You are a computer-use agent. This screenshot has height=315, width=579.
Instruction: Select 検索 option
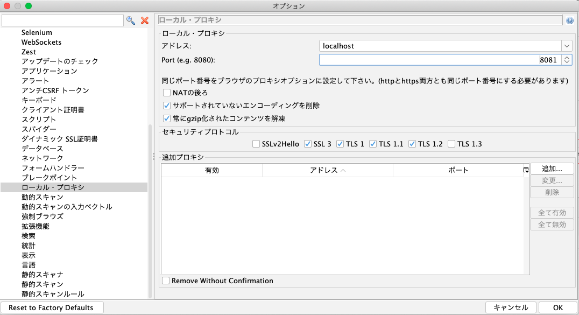point(29,236)
